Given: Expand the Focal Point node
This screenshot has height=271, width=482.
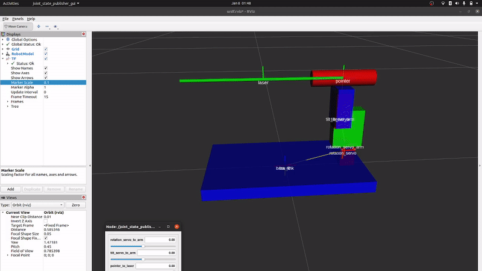Looking at the screenshot, I should (8, 255).
